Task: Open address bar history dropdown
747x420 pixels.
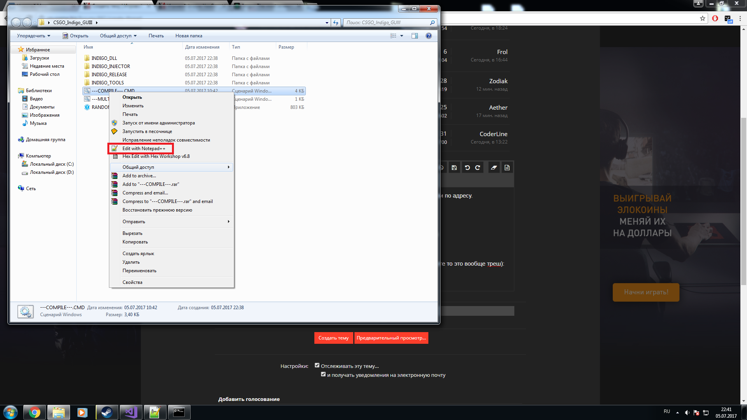Action: [327, 23]
